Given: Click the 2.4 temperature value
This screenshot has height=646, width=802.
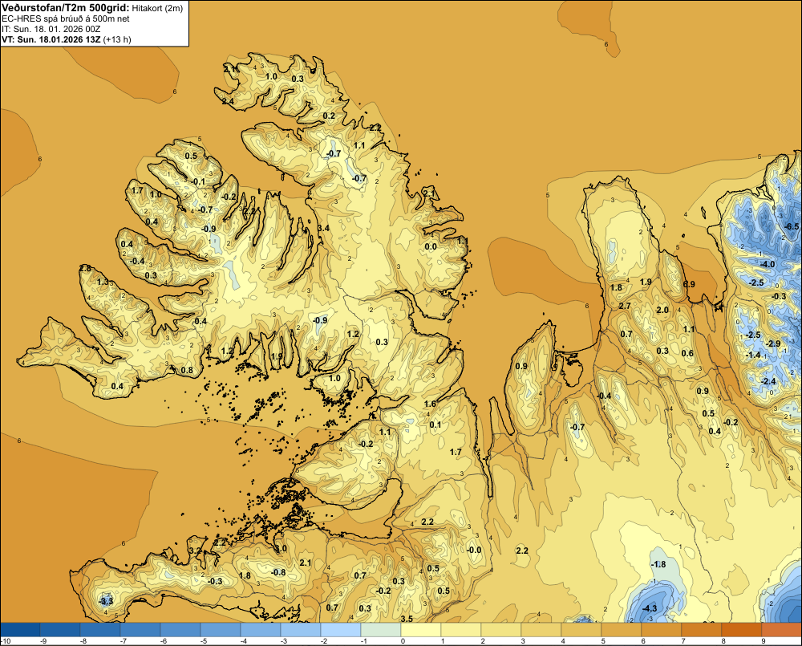Looking at the screenshot, I should point(228,101).
